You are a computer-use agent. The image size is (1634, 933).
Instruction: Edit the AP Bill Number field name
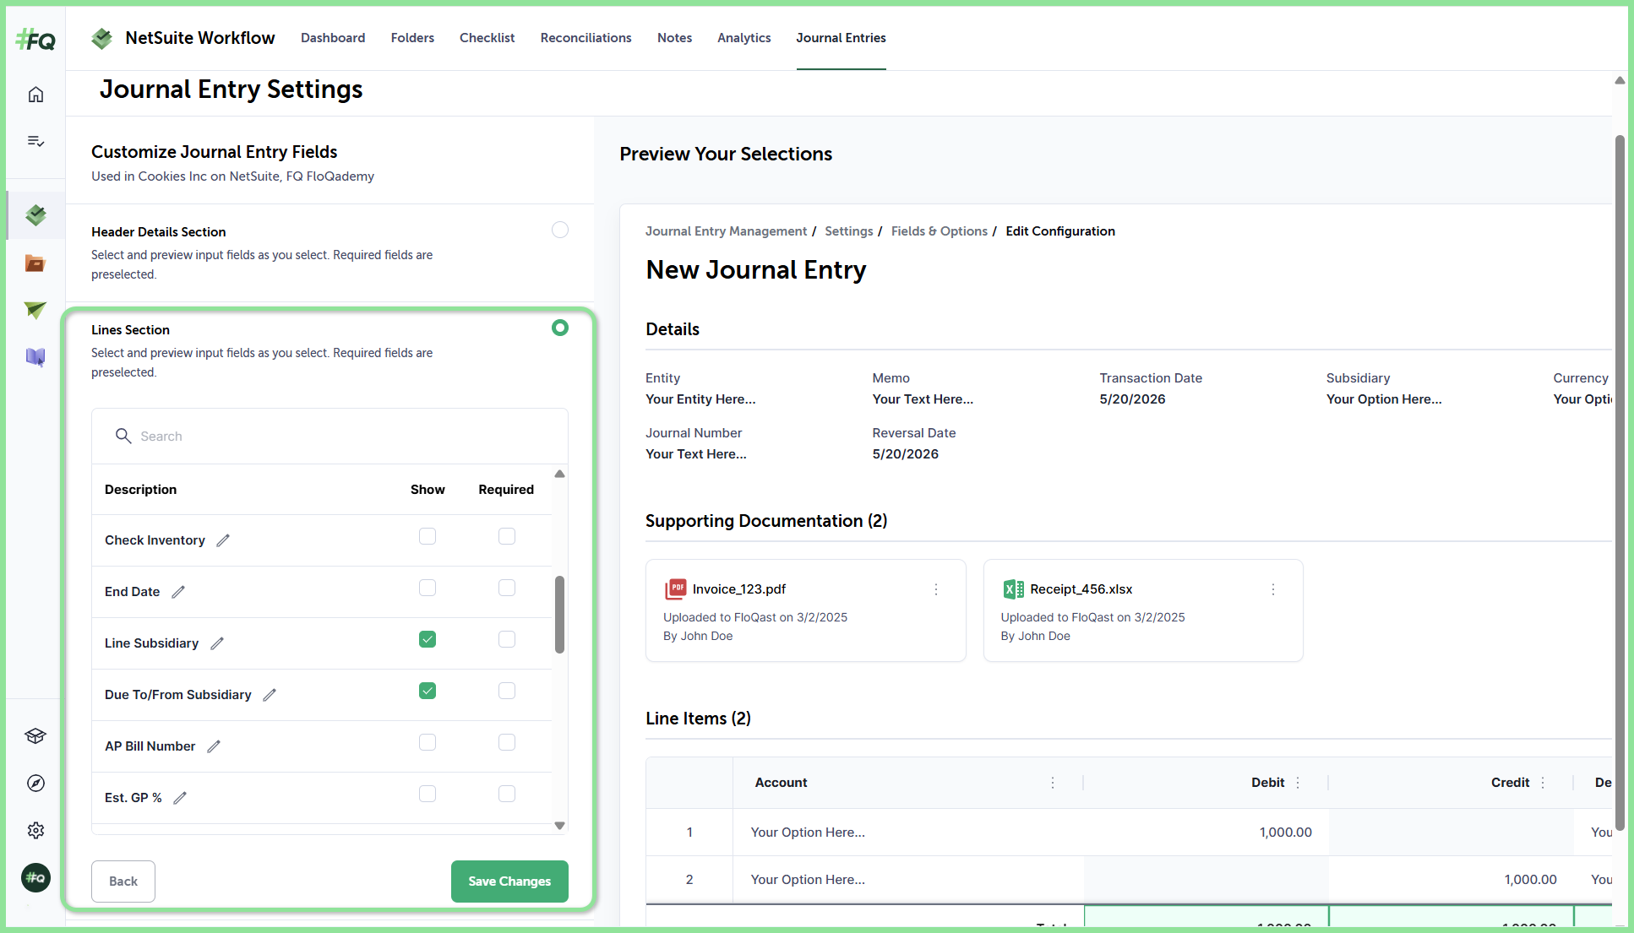(214, 746)
